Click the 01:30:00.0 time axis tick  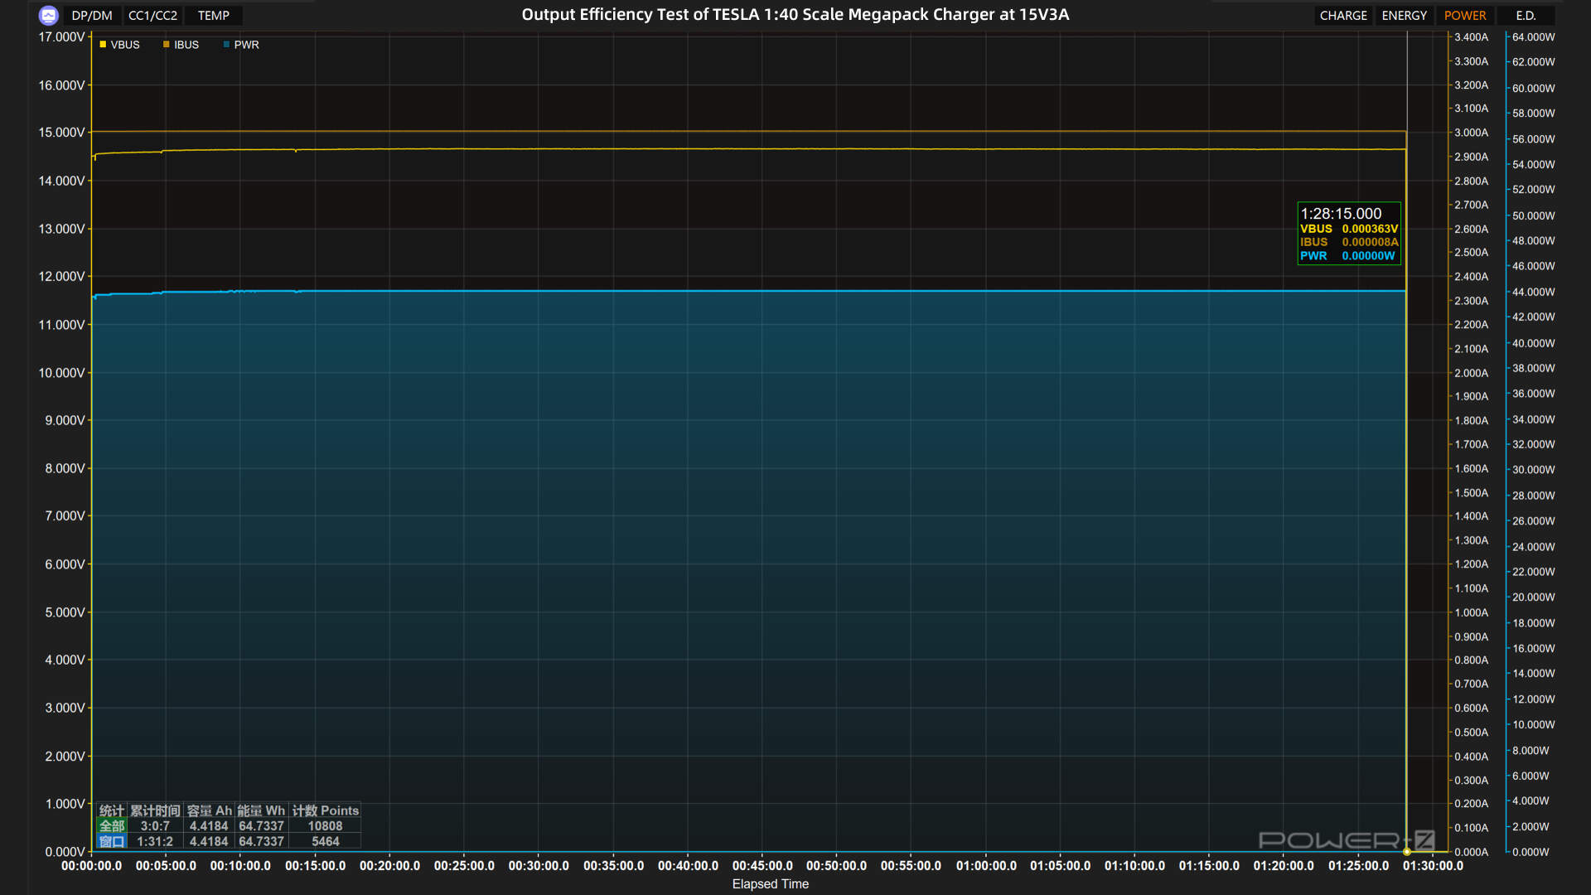pyautogui.click(x=1433, y=866)
